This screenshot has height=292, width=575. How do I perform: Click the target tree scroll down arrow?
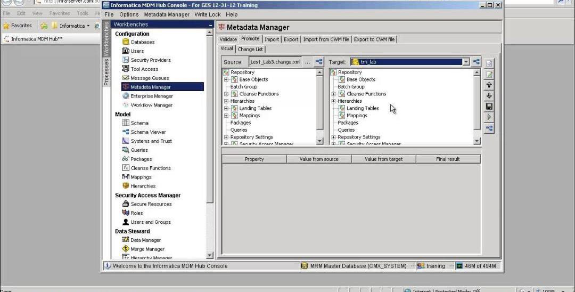[x=477, y=141]
